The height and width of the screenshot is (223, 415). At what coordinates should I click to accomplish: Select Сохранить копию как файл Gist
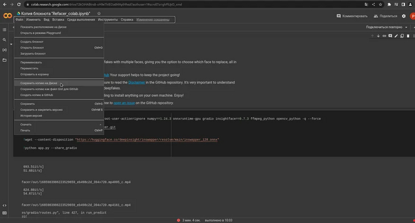pyautogui.click(x=59, y=89)
